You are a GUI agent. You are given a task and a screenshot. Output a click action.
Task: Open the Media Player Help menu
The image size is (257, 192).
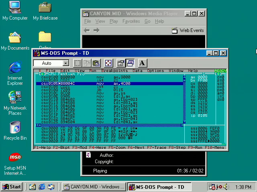[x=159, y=21]
